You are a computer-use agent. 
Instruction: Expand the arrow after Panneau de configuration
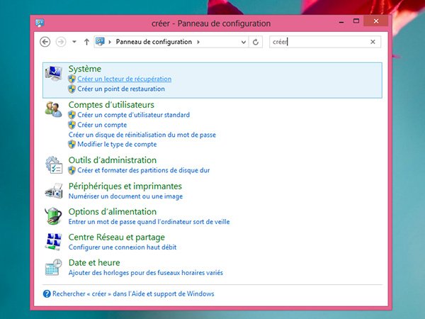click(x=198, y=42)
